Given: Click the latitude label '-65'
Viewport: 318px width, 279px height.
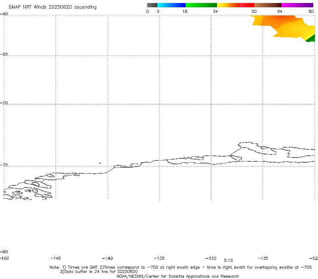Looking at the screenshot, I should [4, 55].
